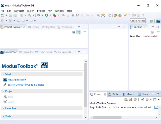Click the External Tools run icon
Screen dimensions: 161x124
click(54, 15)
